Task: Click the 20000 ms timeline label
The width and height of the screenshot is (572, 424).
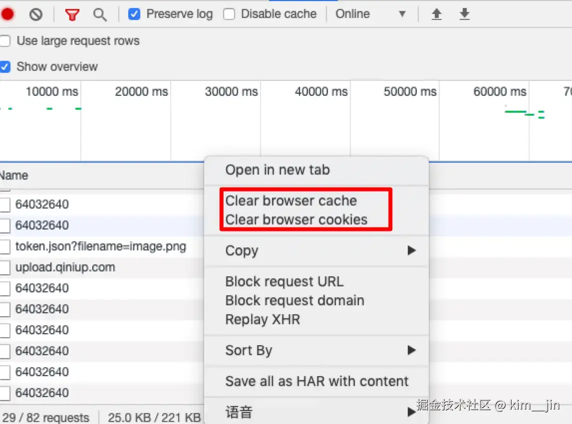Action: click(x=142, y=91)
